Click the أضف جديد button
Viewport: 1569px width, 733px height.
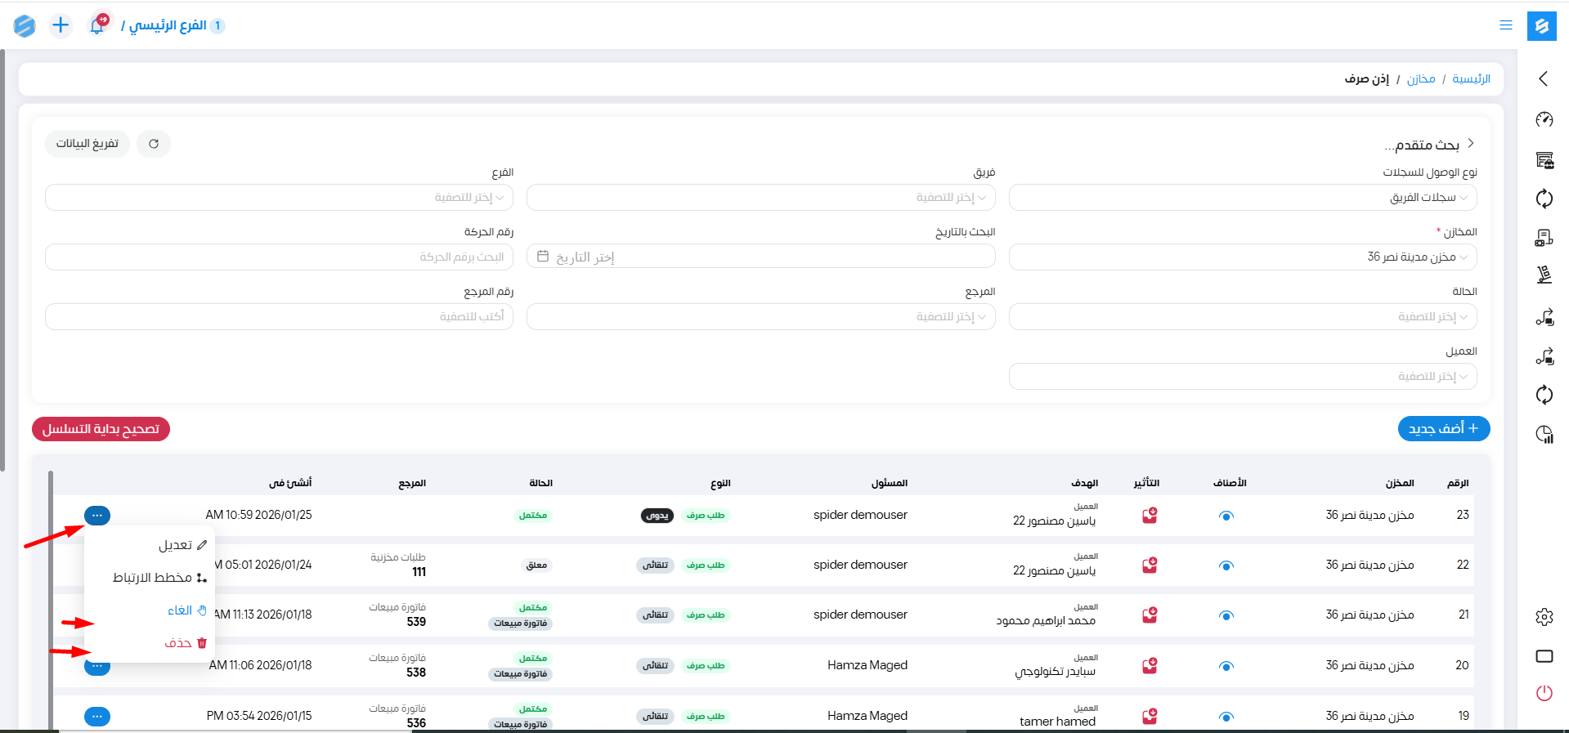click(1443, 429)
